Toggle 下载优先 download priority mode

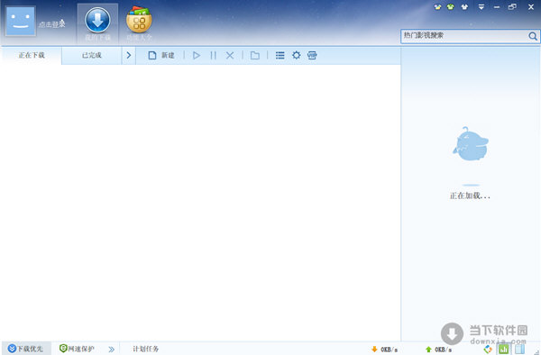(x=25, y=349)
